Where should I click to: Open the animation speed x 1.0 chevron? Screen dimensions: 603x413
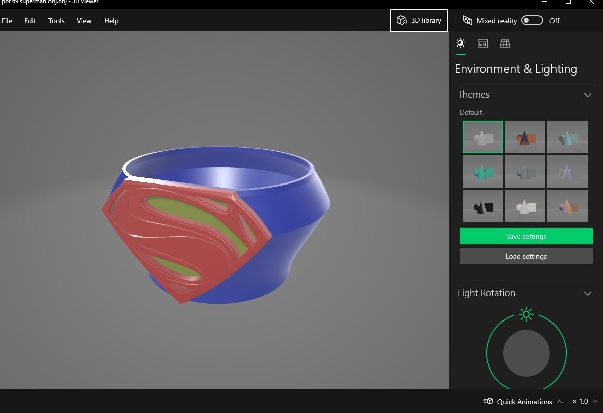tap(595, 401)
